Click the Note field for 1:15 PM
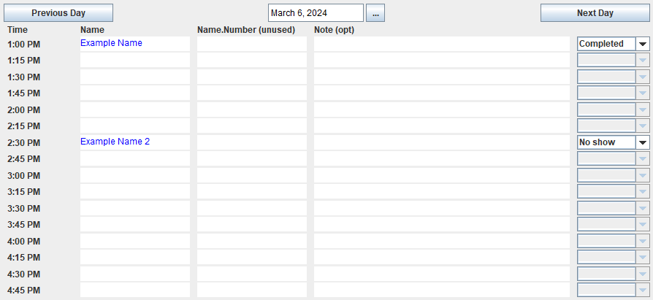 click(x=442, y=61)
